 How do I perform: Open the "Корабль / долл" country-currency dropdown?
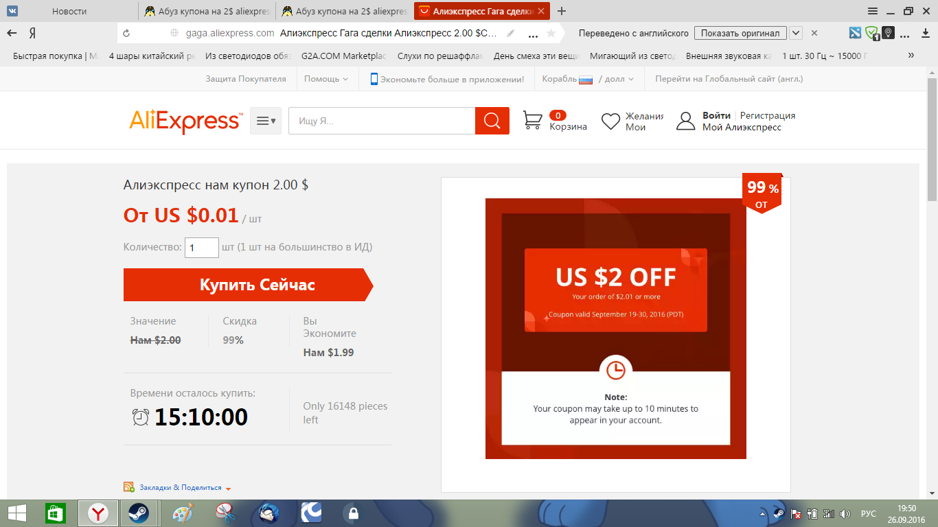point(588,79)
